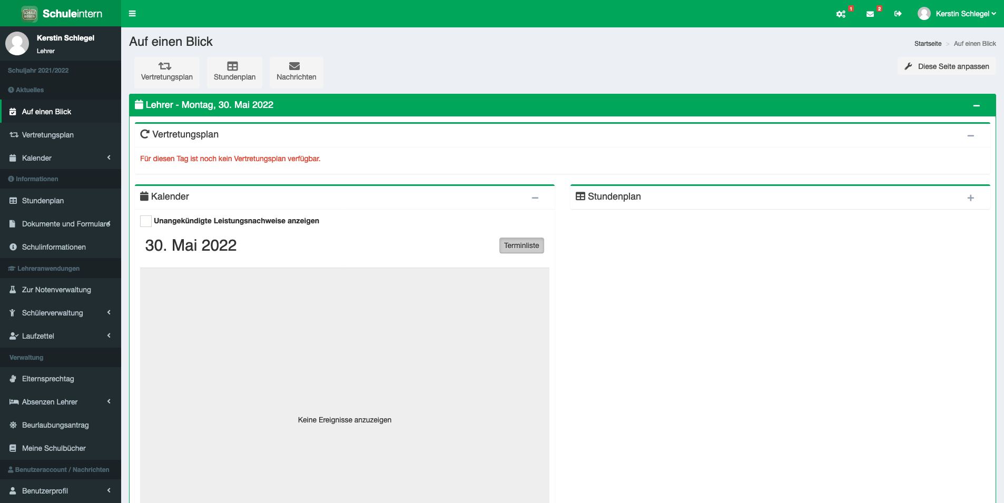
Task: Open the envelope messages icon in header
Action: (x=870, y=14)
